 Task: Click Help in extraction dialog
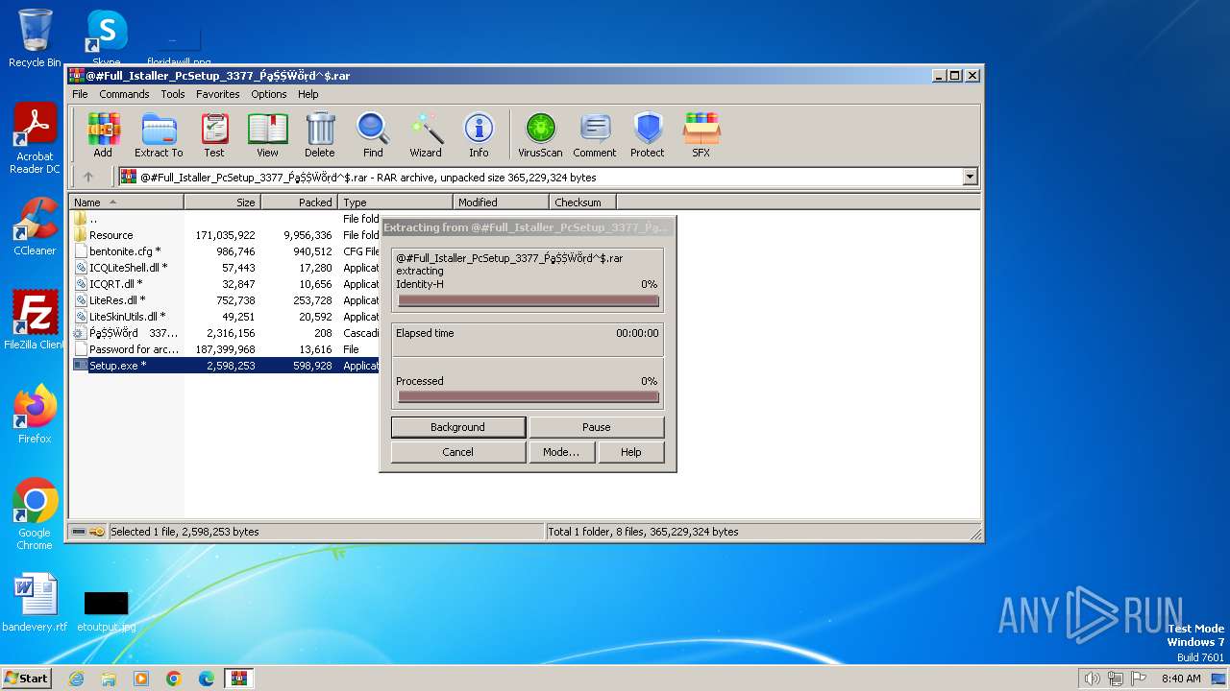(x=631, y=452)
